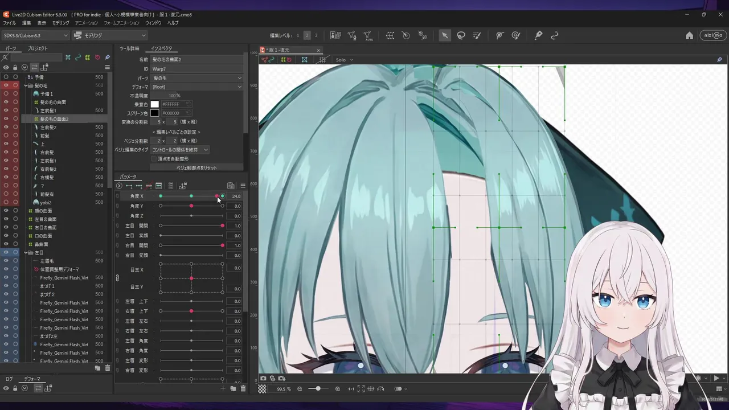Enable 頂点を自動整形 checkbox
The image size is (729, 410).
(x=153, y=159)
